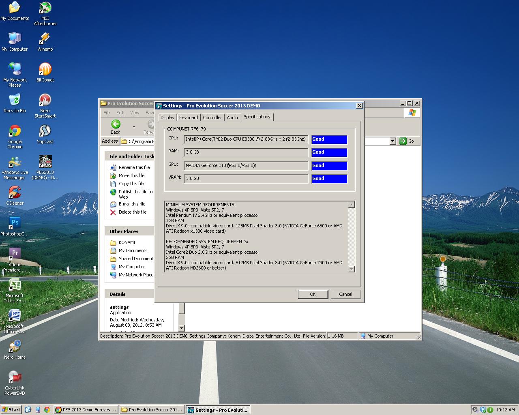Click the GPU specification field
Screen dimensions: 519x415
pyautogui.click(x=246, y=166)
